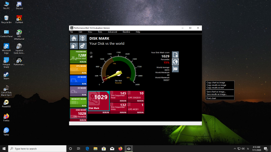Select the Disk Mark 1029 sidebar tile
Screen dimensions: 271x152
click(78, 113)
